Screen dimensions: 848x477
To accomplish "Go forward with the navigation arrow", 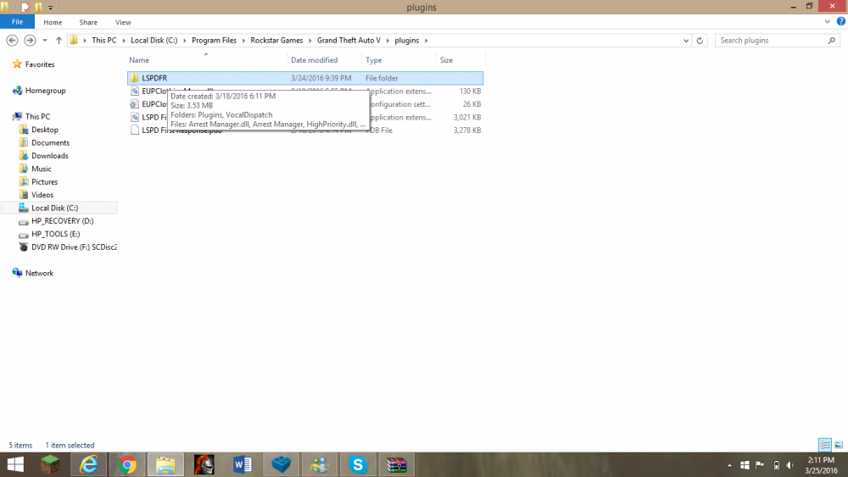I will [30, 41].
